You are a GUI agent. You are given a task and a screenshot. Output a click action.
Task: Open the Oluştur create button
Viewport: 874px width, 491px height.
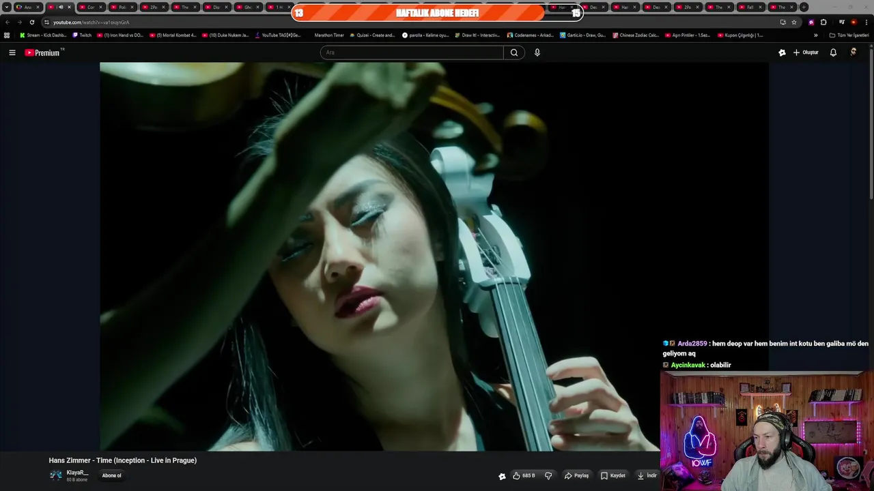pyautogui.click(x=806, y=53)
